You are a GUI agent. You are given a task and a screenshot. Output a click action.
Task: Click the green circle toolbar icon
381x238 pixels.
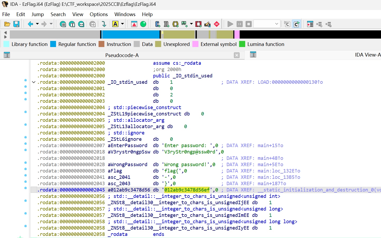(x=143, y=24)
